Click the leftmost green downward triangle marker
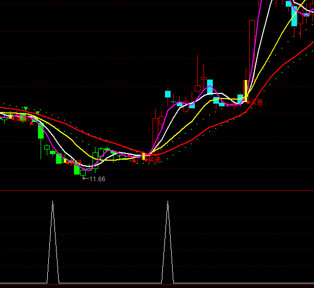314x288 pixels. (25, 108)
